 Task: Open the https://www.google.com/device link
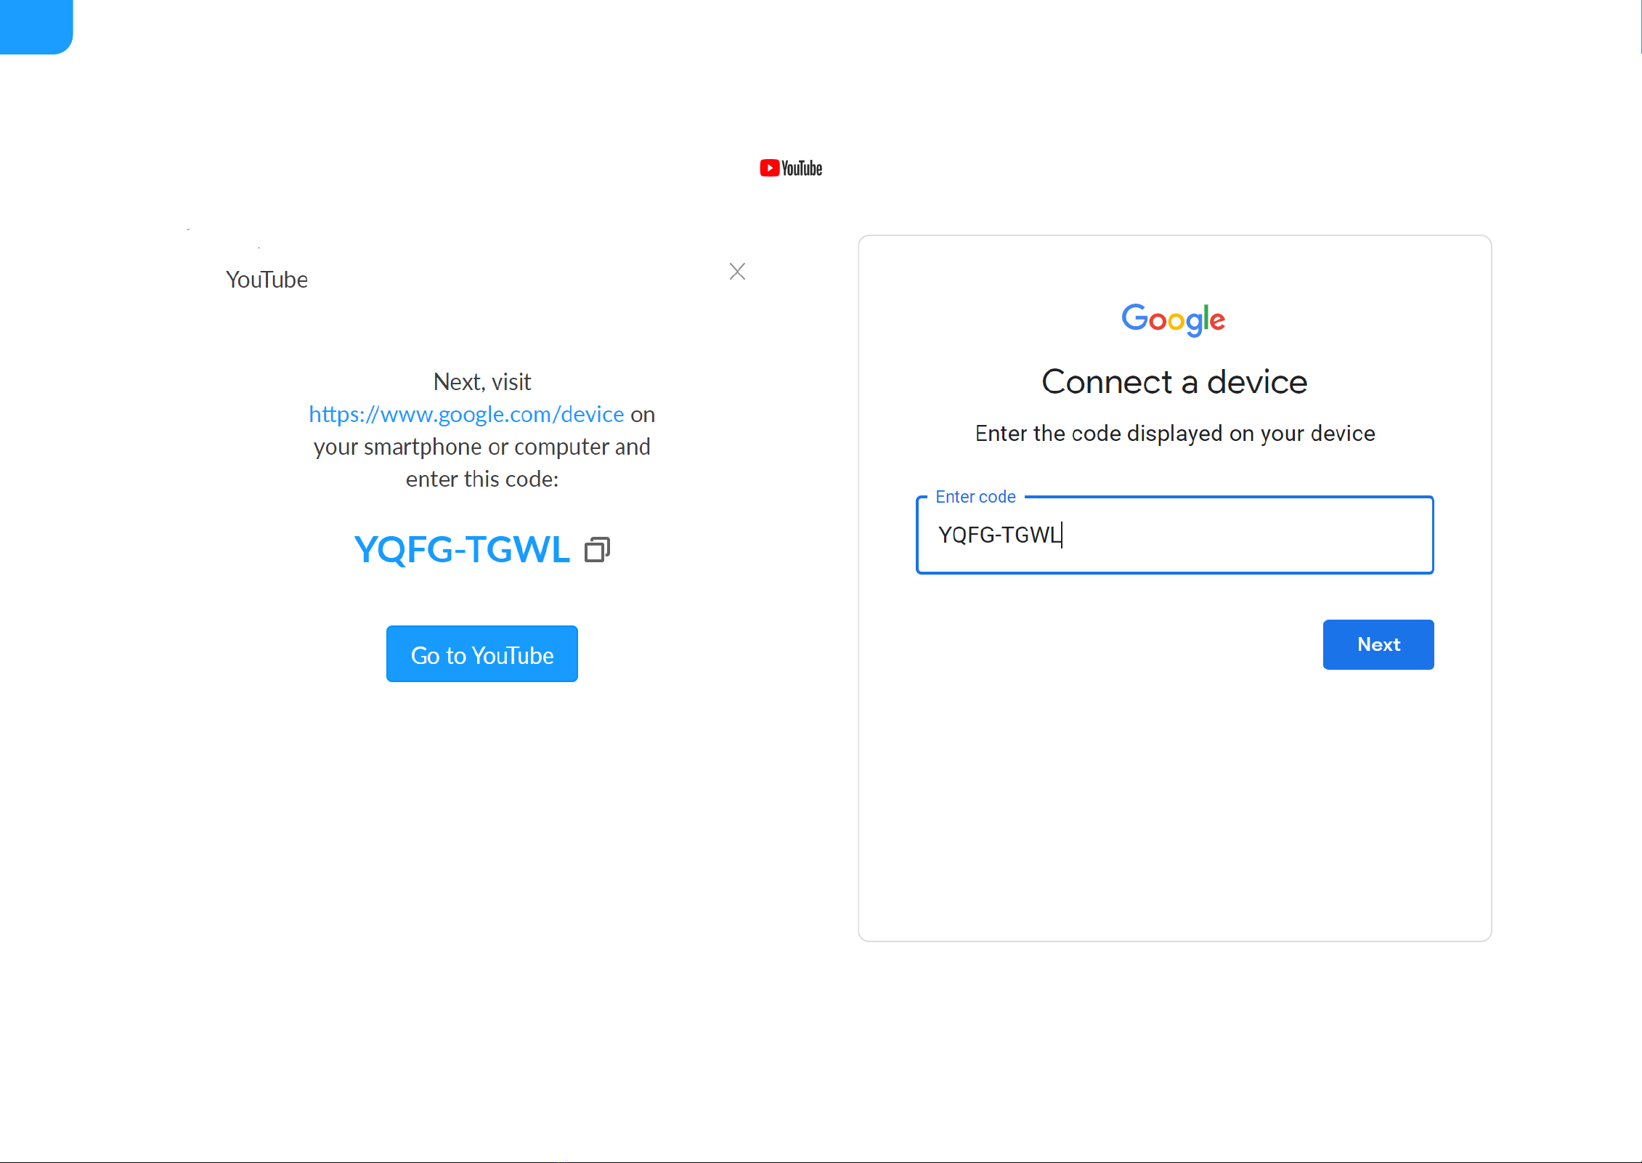pyautogui.click(x=466, y=414)
